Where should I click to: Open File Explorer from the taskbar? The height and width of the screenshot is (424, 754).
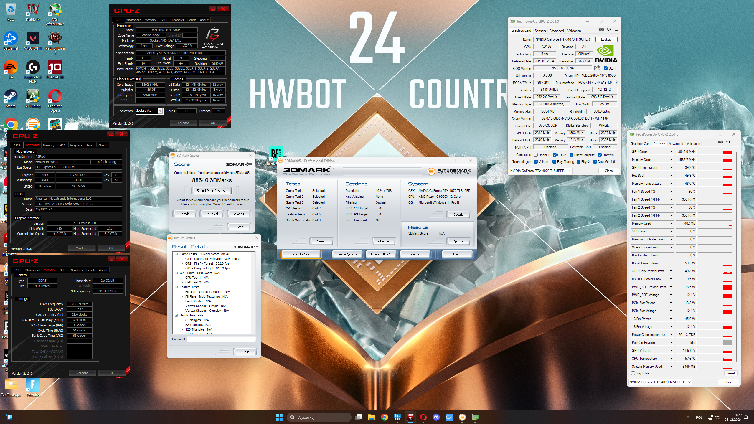371,417
